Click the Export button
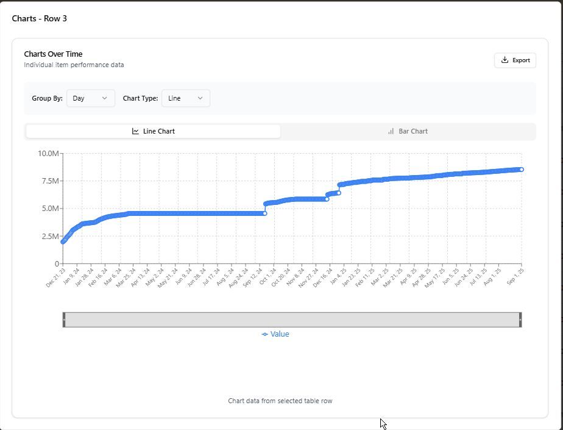The height and width of the screenshot is (430, 563). tap(515, 60)
